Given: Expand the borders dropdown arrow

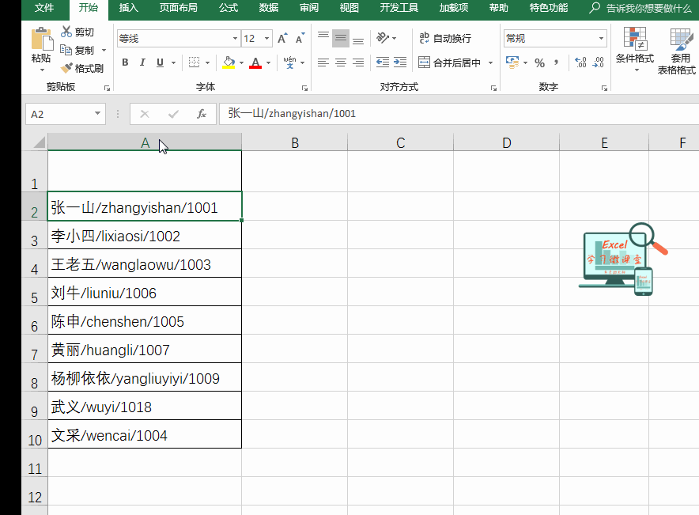Looking at the screenshot, I should pyautogui.click(x=207, y=62).
